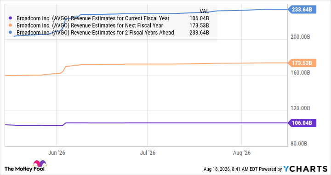Click the 120.00B y-axis label
Image resolution: width=331 pixels, height=175 pixels.
coord(300,108)
